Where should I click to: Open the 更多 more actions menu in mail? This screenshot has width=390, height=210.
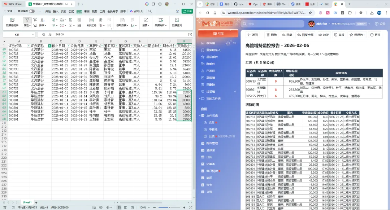point(375,35)
